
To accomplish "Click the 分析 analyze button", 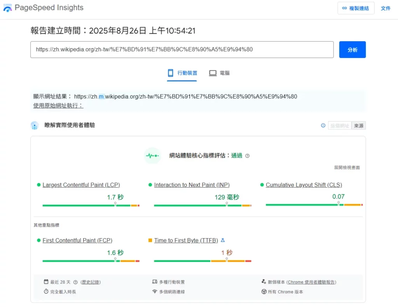I will coord(352,49).
